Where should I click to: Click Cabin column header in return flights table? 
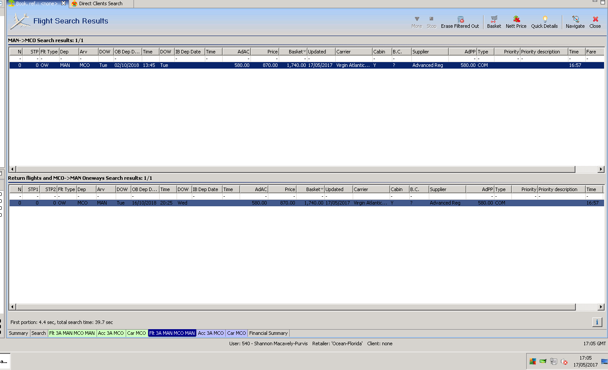pyautogui.click(x=399, y=189)
